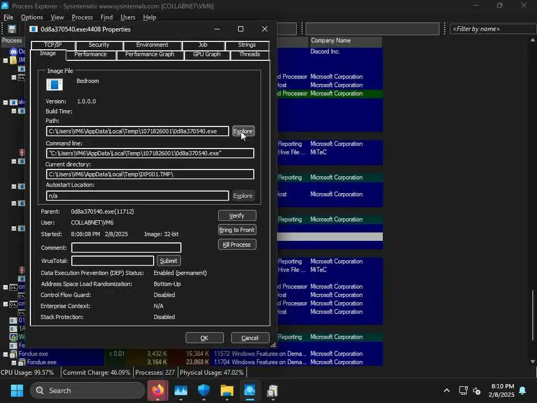Viewport: 537px width, 403px height.
Task: Collapse the top Fondue.exe tree node
Action: (5, 354)
